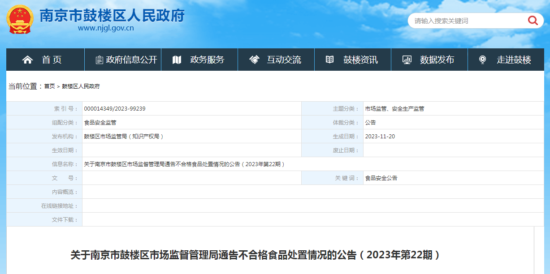Click the 南京市鼓楼区人民政府 site title
This screenshot has width=550, height=274.
(112, 16)
